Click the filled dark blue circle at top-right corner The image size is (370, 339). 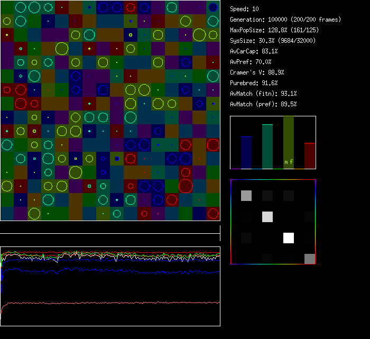tap(213, 7)
